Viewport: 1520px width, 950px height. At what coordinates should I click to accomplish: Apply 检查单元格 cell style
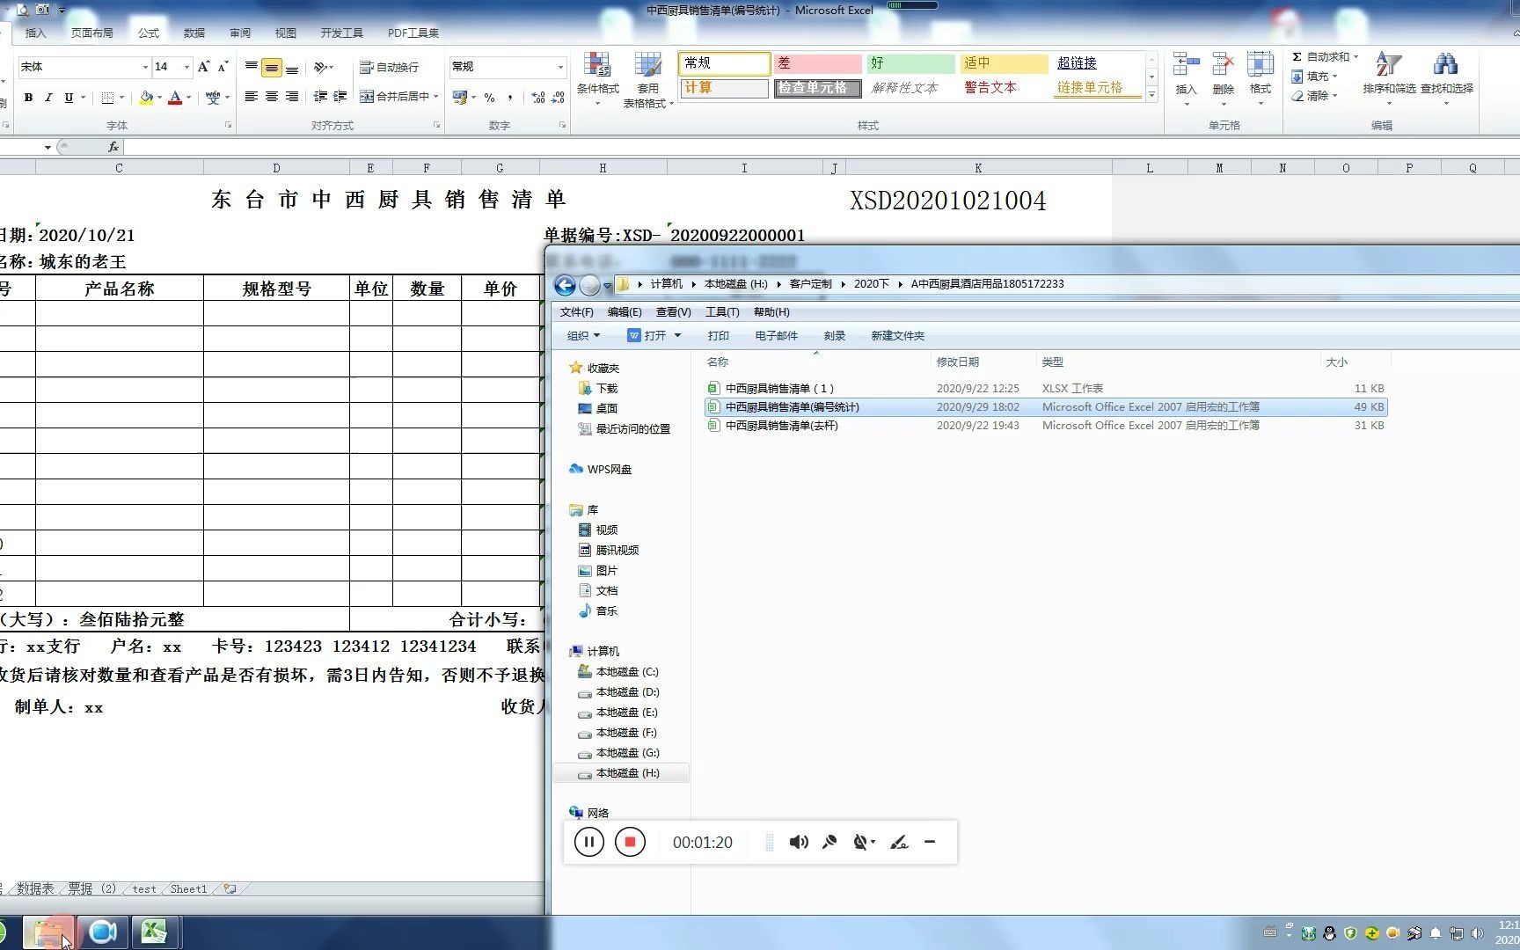(x=817, y=88)
